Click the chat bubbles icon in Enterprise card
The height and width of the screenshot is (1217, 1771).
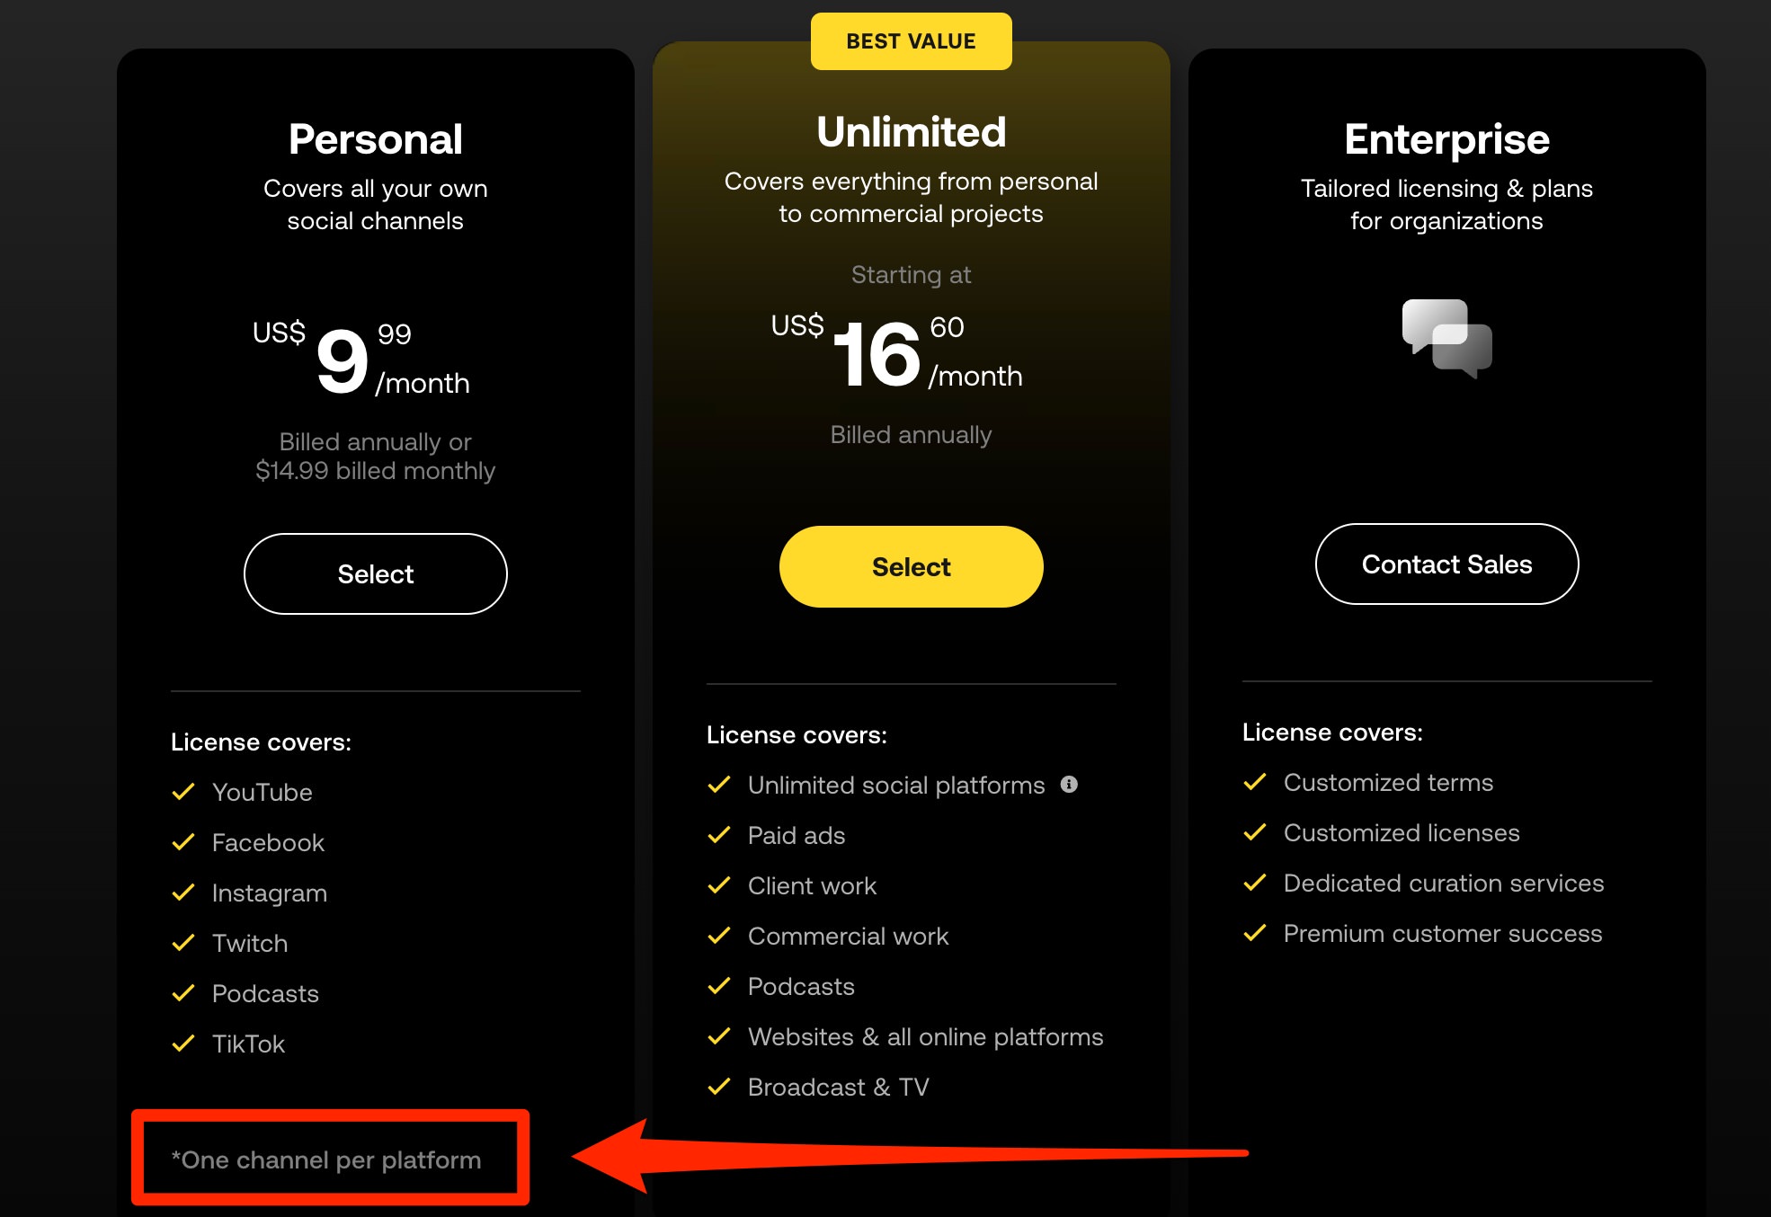pyautogui.click(x=1446, y=339)
